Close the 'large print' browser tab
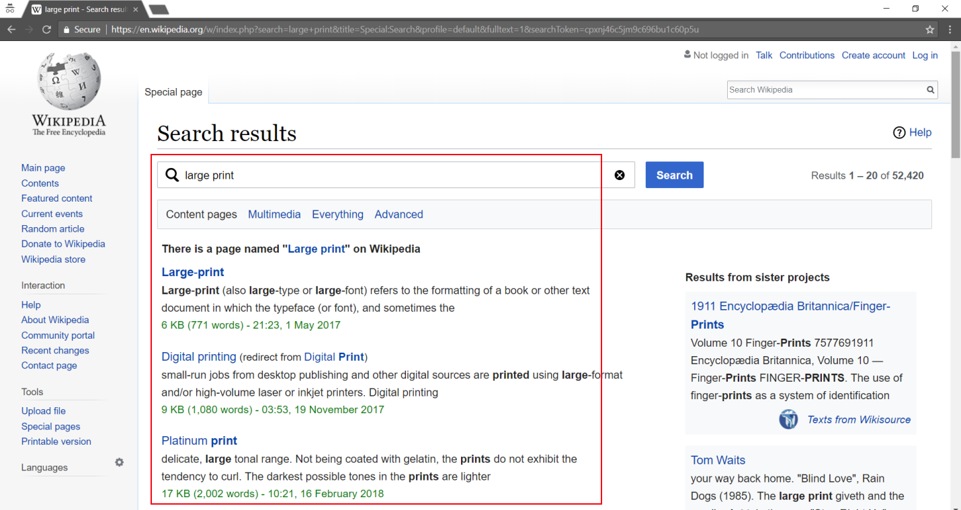 pos(136,9)
